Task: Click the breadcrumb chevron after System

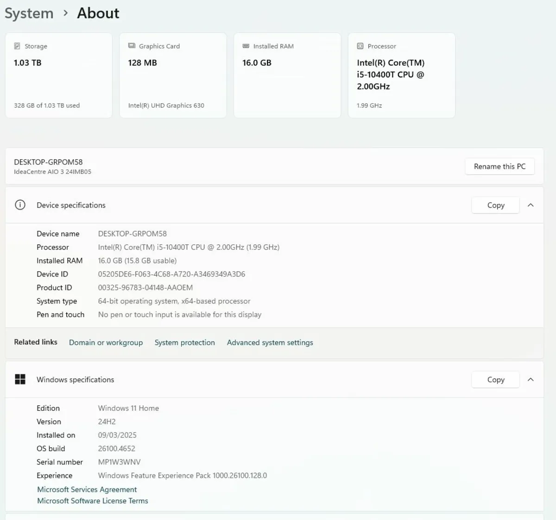Action: click(65, 13)
